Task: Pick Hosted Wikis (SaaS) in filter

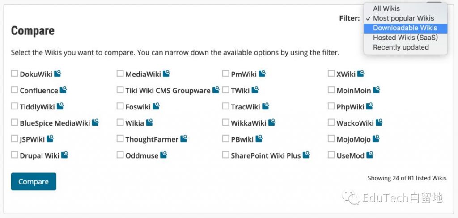Action: 405,38
